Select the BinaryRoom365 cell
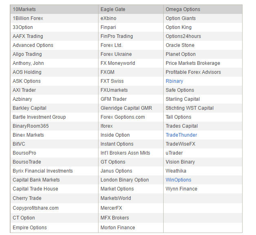 click(x=31, y=126)
